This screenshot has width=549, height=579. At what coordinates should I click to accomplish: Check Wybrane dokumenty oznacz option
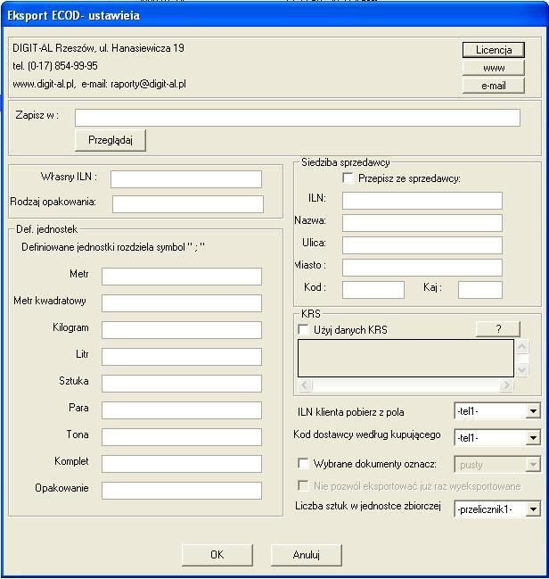tap(303, 463)
